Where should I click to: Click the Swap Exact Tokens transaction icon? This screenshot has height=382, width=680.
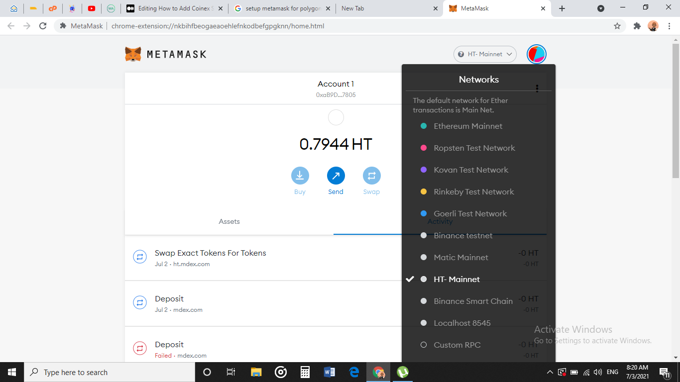[139, 257]
